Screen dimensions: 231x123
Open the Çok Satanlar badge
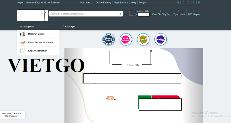(x=126, y=40)
